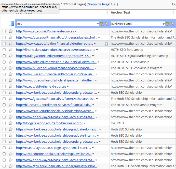Star the fgcu.edu Parent scholarships row

11,99
